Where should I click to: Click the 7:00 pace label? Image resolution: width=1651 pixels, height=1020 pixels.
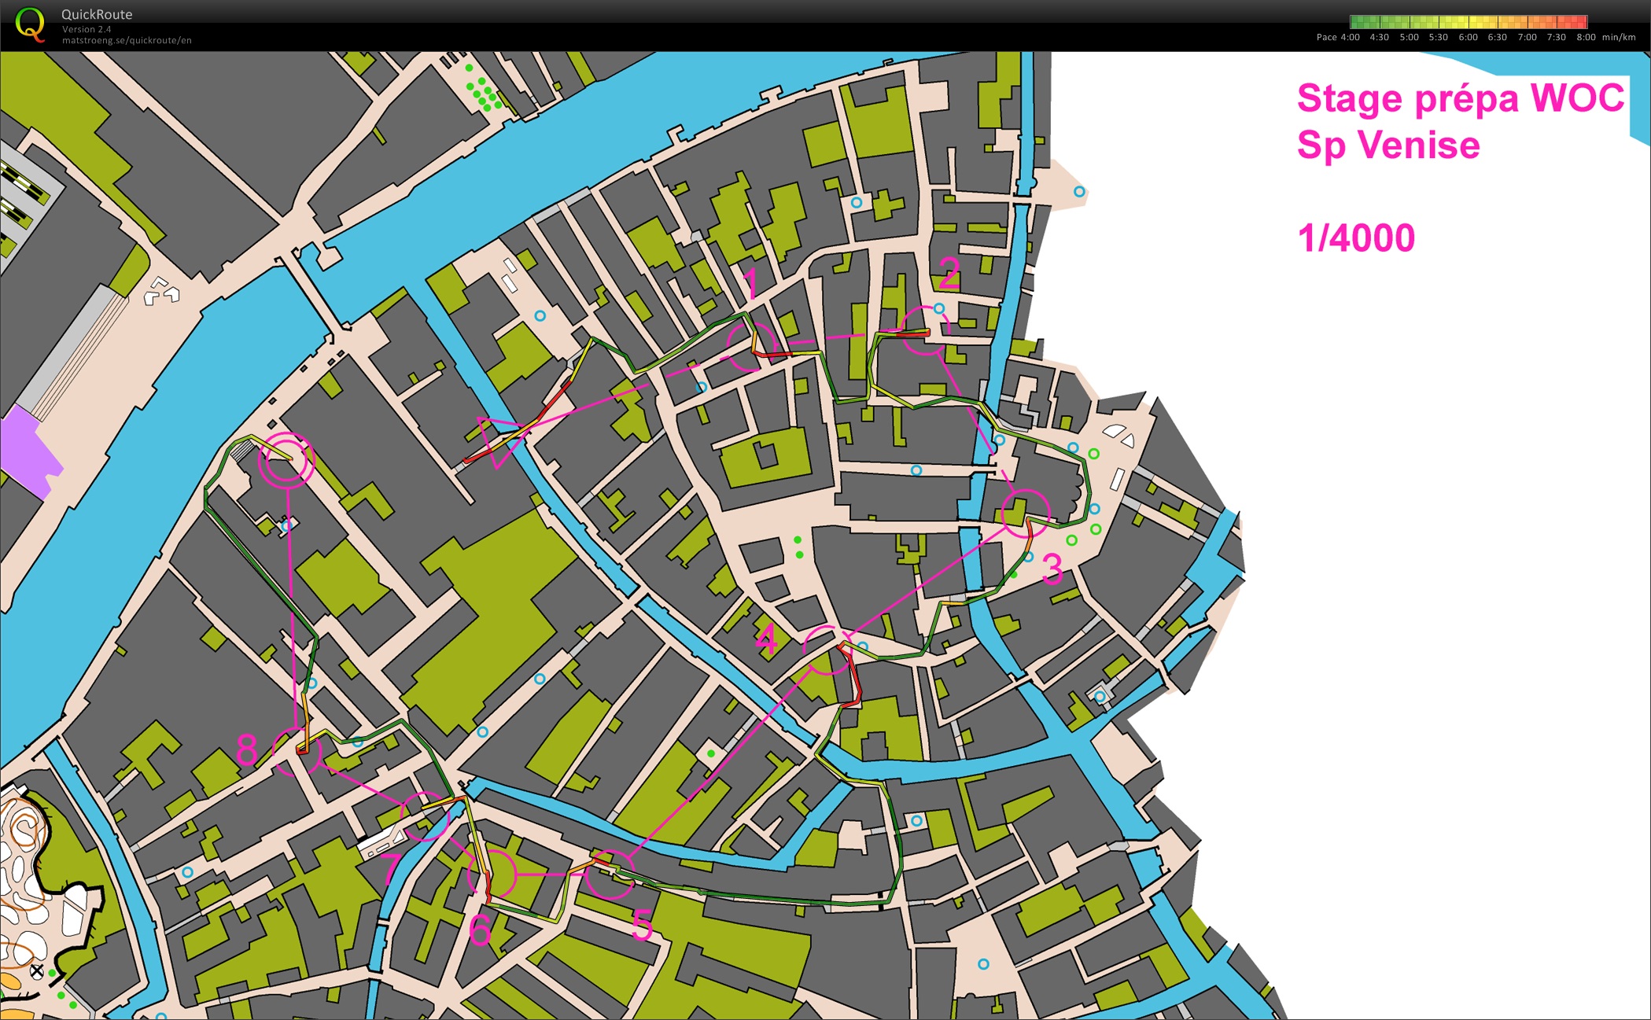[x=1527, y=37]
